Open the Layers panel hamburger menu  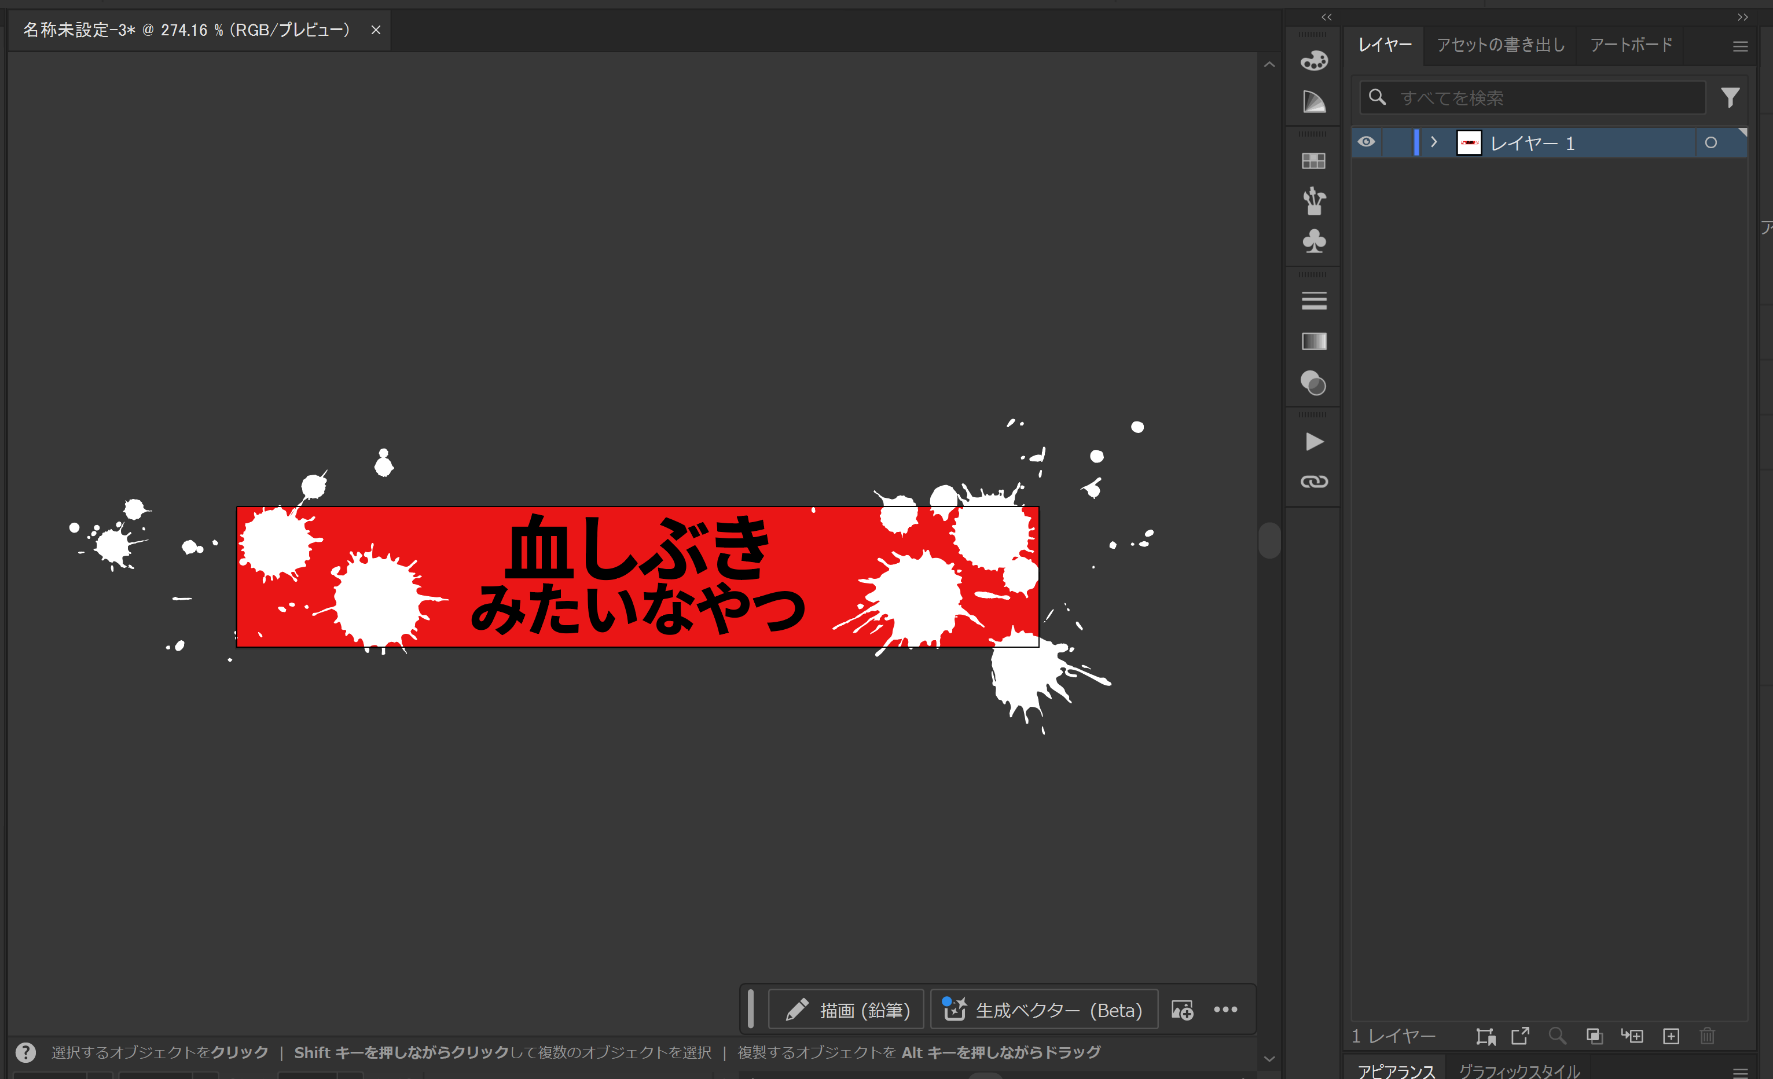point(1740,46)
